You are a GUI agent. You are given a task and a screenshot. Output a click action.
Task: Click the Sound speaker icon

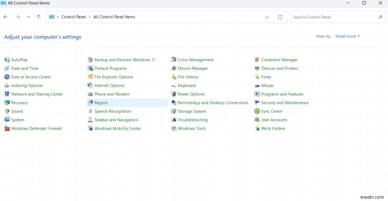7,111
